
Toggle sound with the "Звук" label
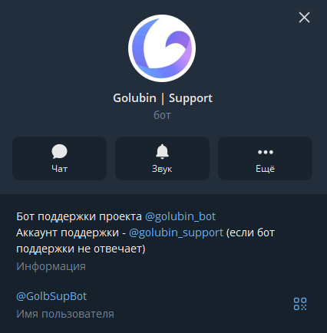[162, 169]
